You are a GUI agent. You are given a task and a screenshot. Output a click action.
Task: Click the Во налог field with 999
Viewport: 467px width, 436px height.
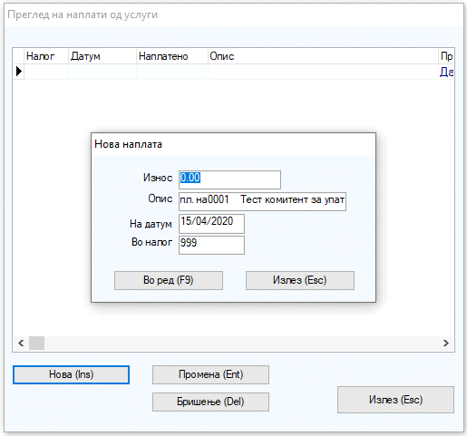[x=211, y=245]
